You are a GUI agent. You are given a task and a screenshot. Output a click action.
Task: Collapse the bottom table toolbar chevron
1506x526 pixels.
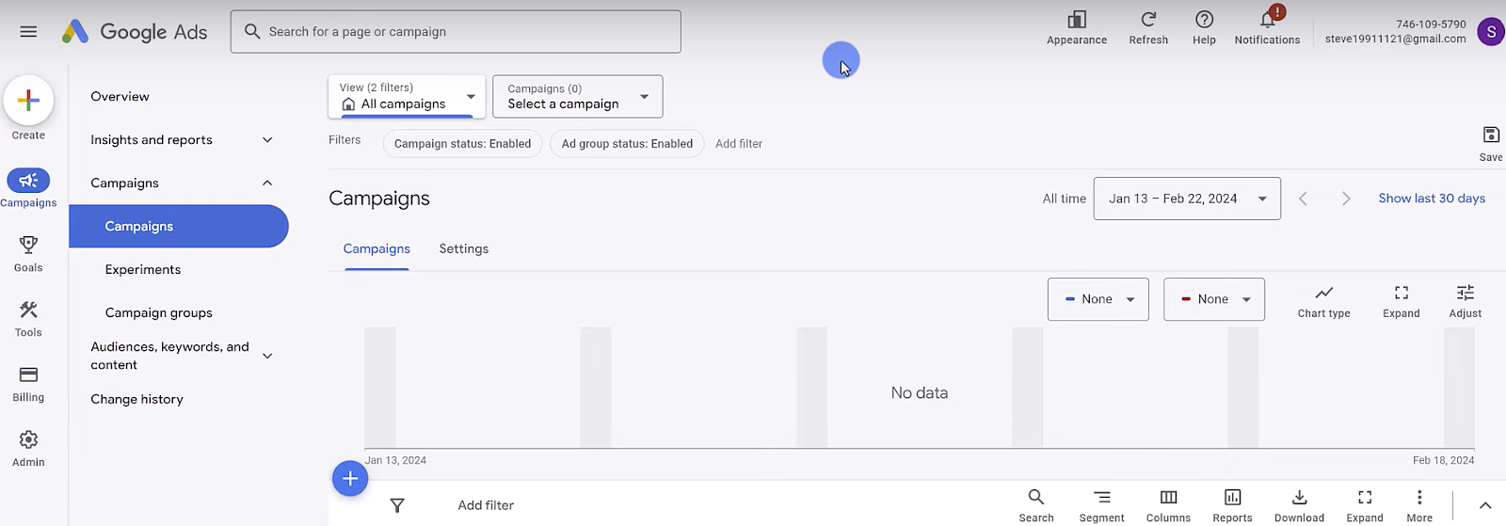(1485, 505)
